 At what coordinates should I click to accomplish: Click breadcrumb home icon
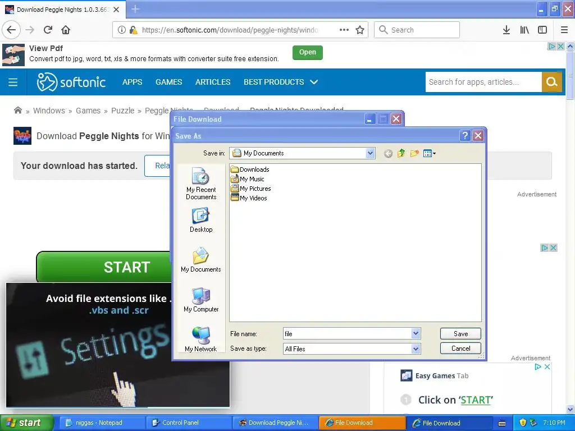pos(17,111)
